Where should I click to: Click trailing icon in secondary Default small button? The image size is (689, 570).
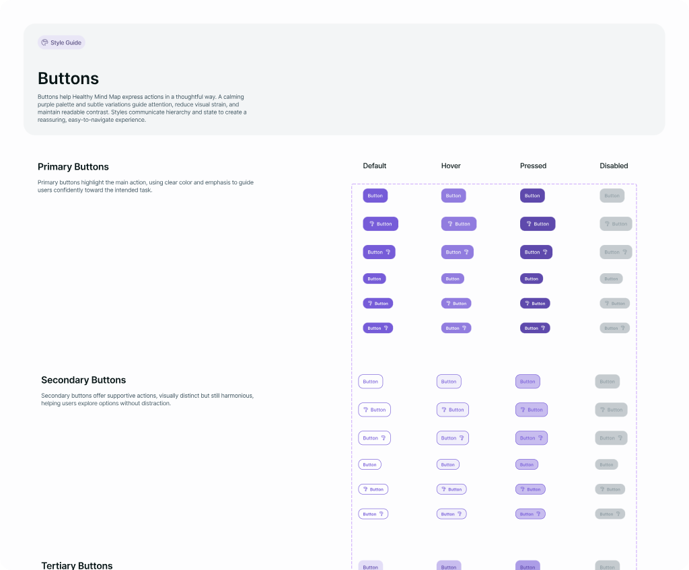(382, 513)
